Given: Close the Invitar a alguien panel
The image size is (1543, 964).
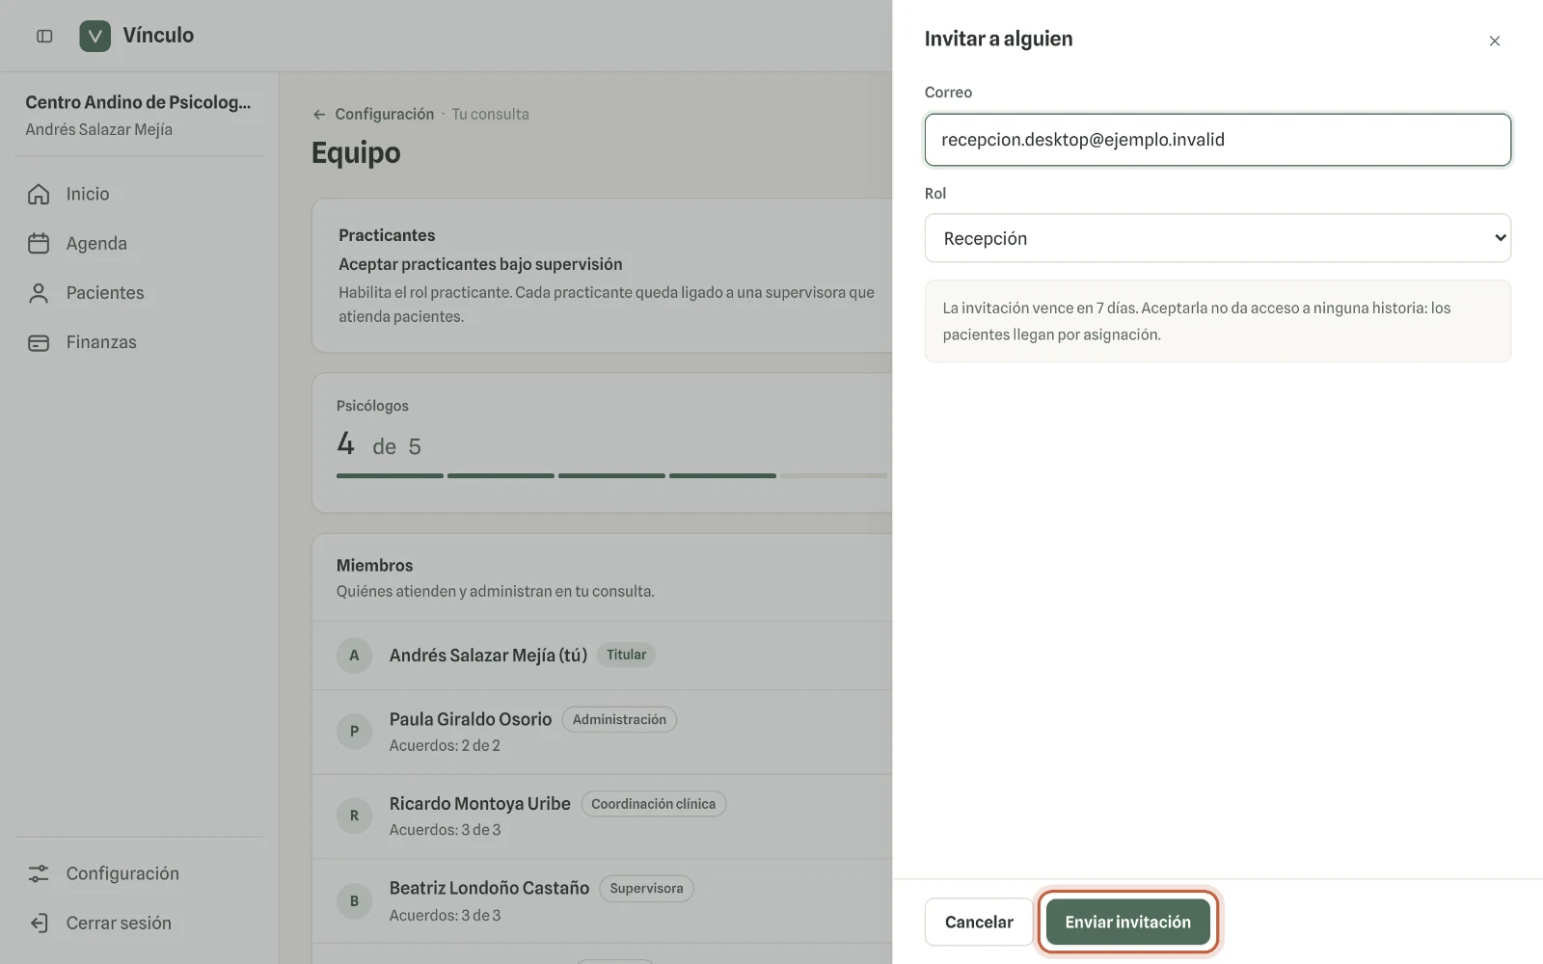Looking at the screenshot, I should pyautogui.click(x=1494, y=40).
